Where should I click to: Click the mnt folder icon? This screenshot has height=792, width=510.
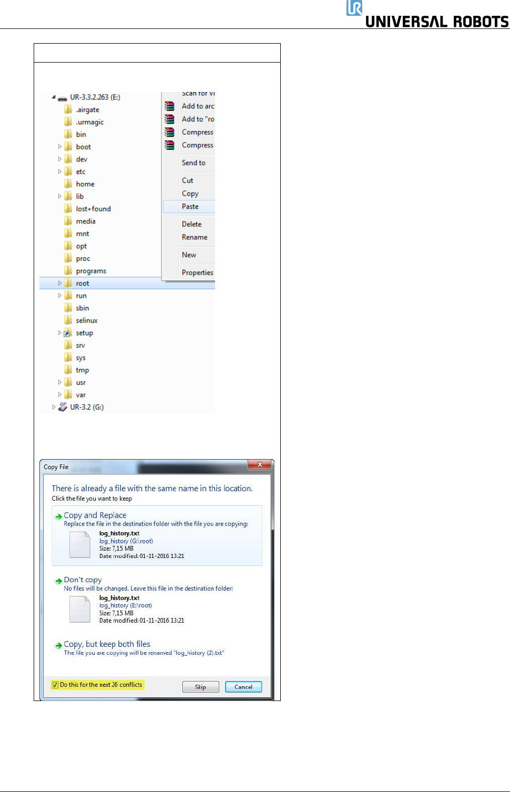(x=68, y=233)
